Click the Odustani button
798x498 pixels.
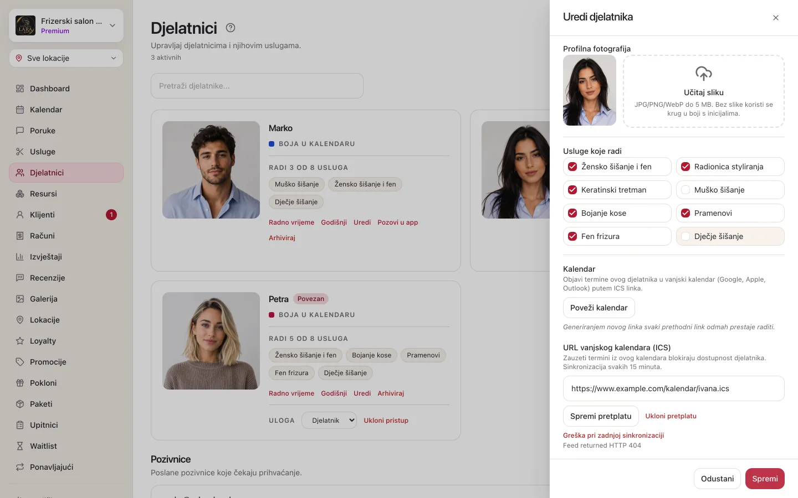[x=717, y=479]
